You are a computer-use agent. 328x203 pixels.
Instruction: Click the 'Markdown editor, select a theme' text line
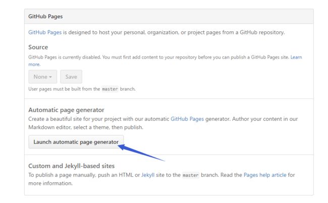tap(86, 127)
